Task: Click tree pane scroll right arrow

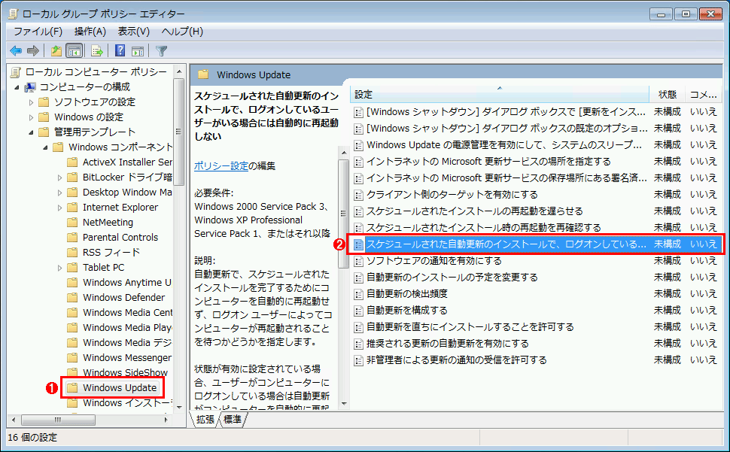Action: coord(166,420)
